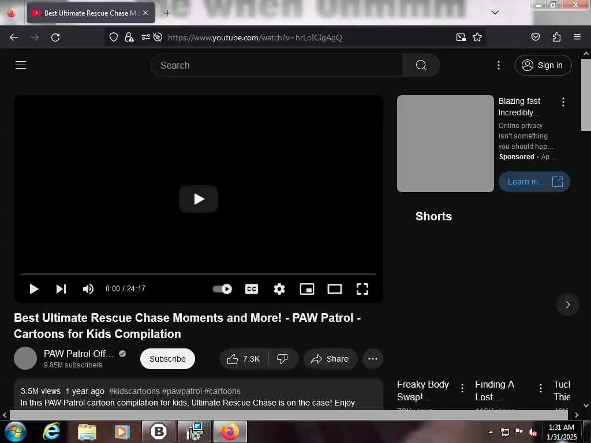Launch Internet Explorer from taskbar
Image resolution: width=591 pixels, height=443 pixels.
point(51,431)
